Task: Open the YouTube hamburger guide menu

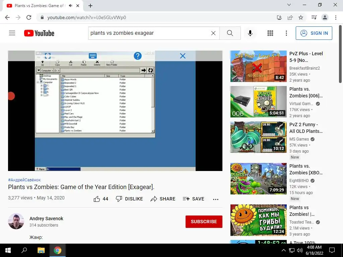Action: click(12, 33)
